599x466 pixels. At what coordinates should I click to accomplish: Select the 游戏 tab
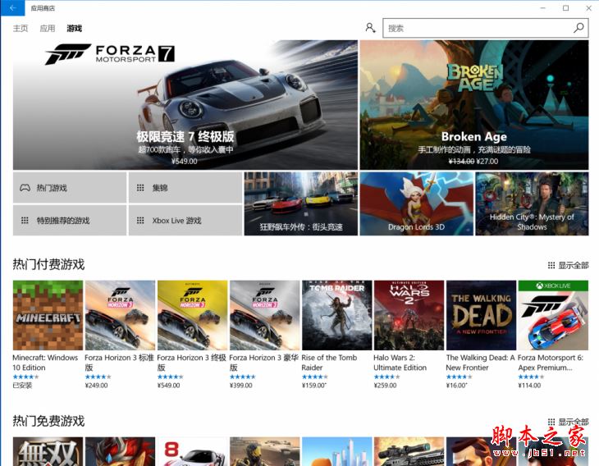75,28
